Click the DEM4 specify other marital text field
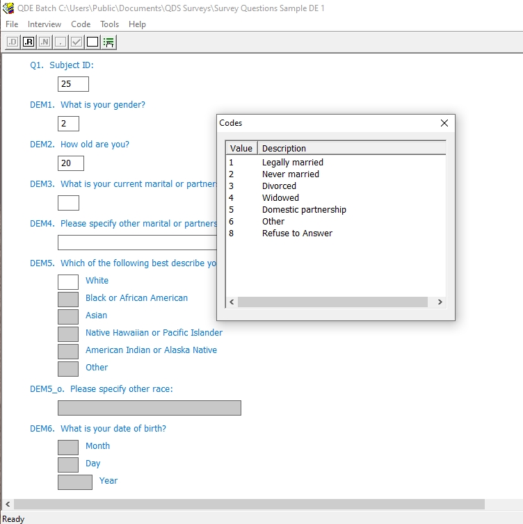The height and width of the screenshot is (524, 523). coord(137,243)
